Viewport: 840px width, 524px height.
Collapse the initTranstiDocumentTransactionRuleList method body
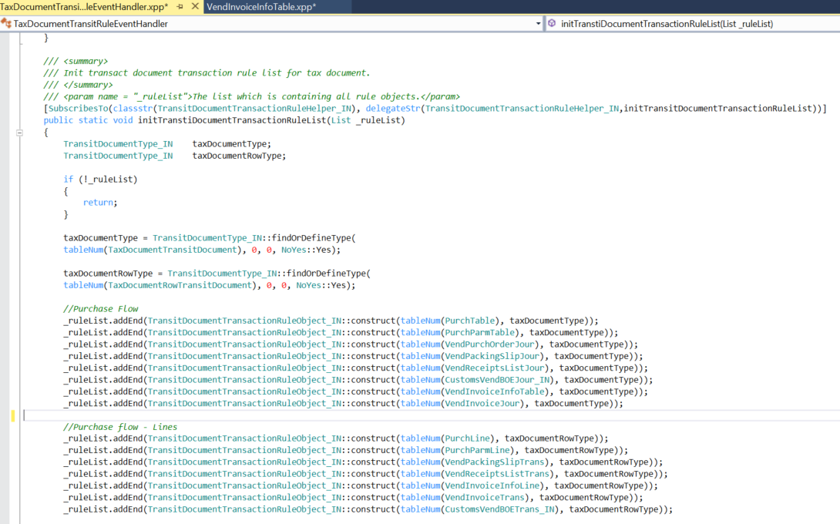click(x=19, y=133)
